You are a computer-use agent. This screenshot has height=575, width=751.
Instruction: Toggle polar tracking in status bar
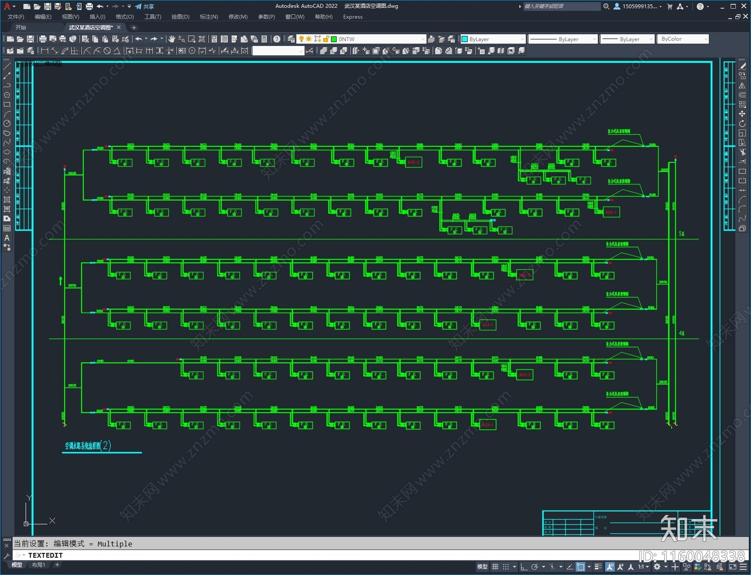point(535,567)
